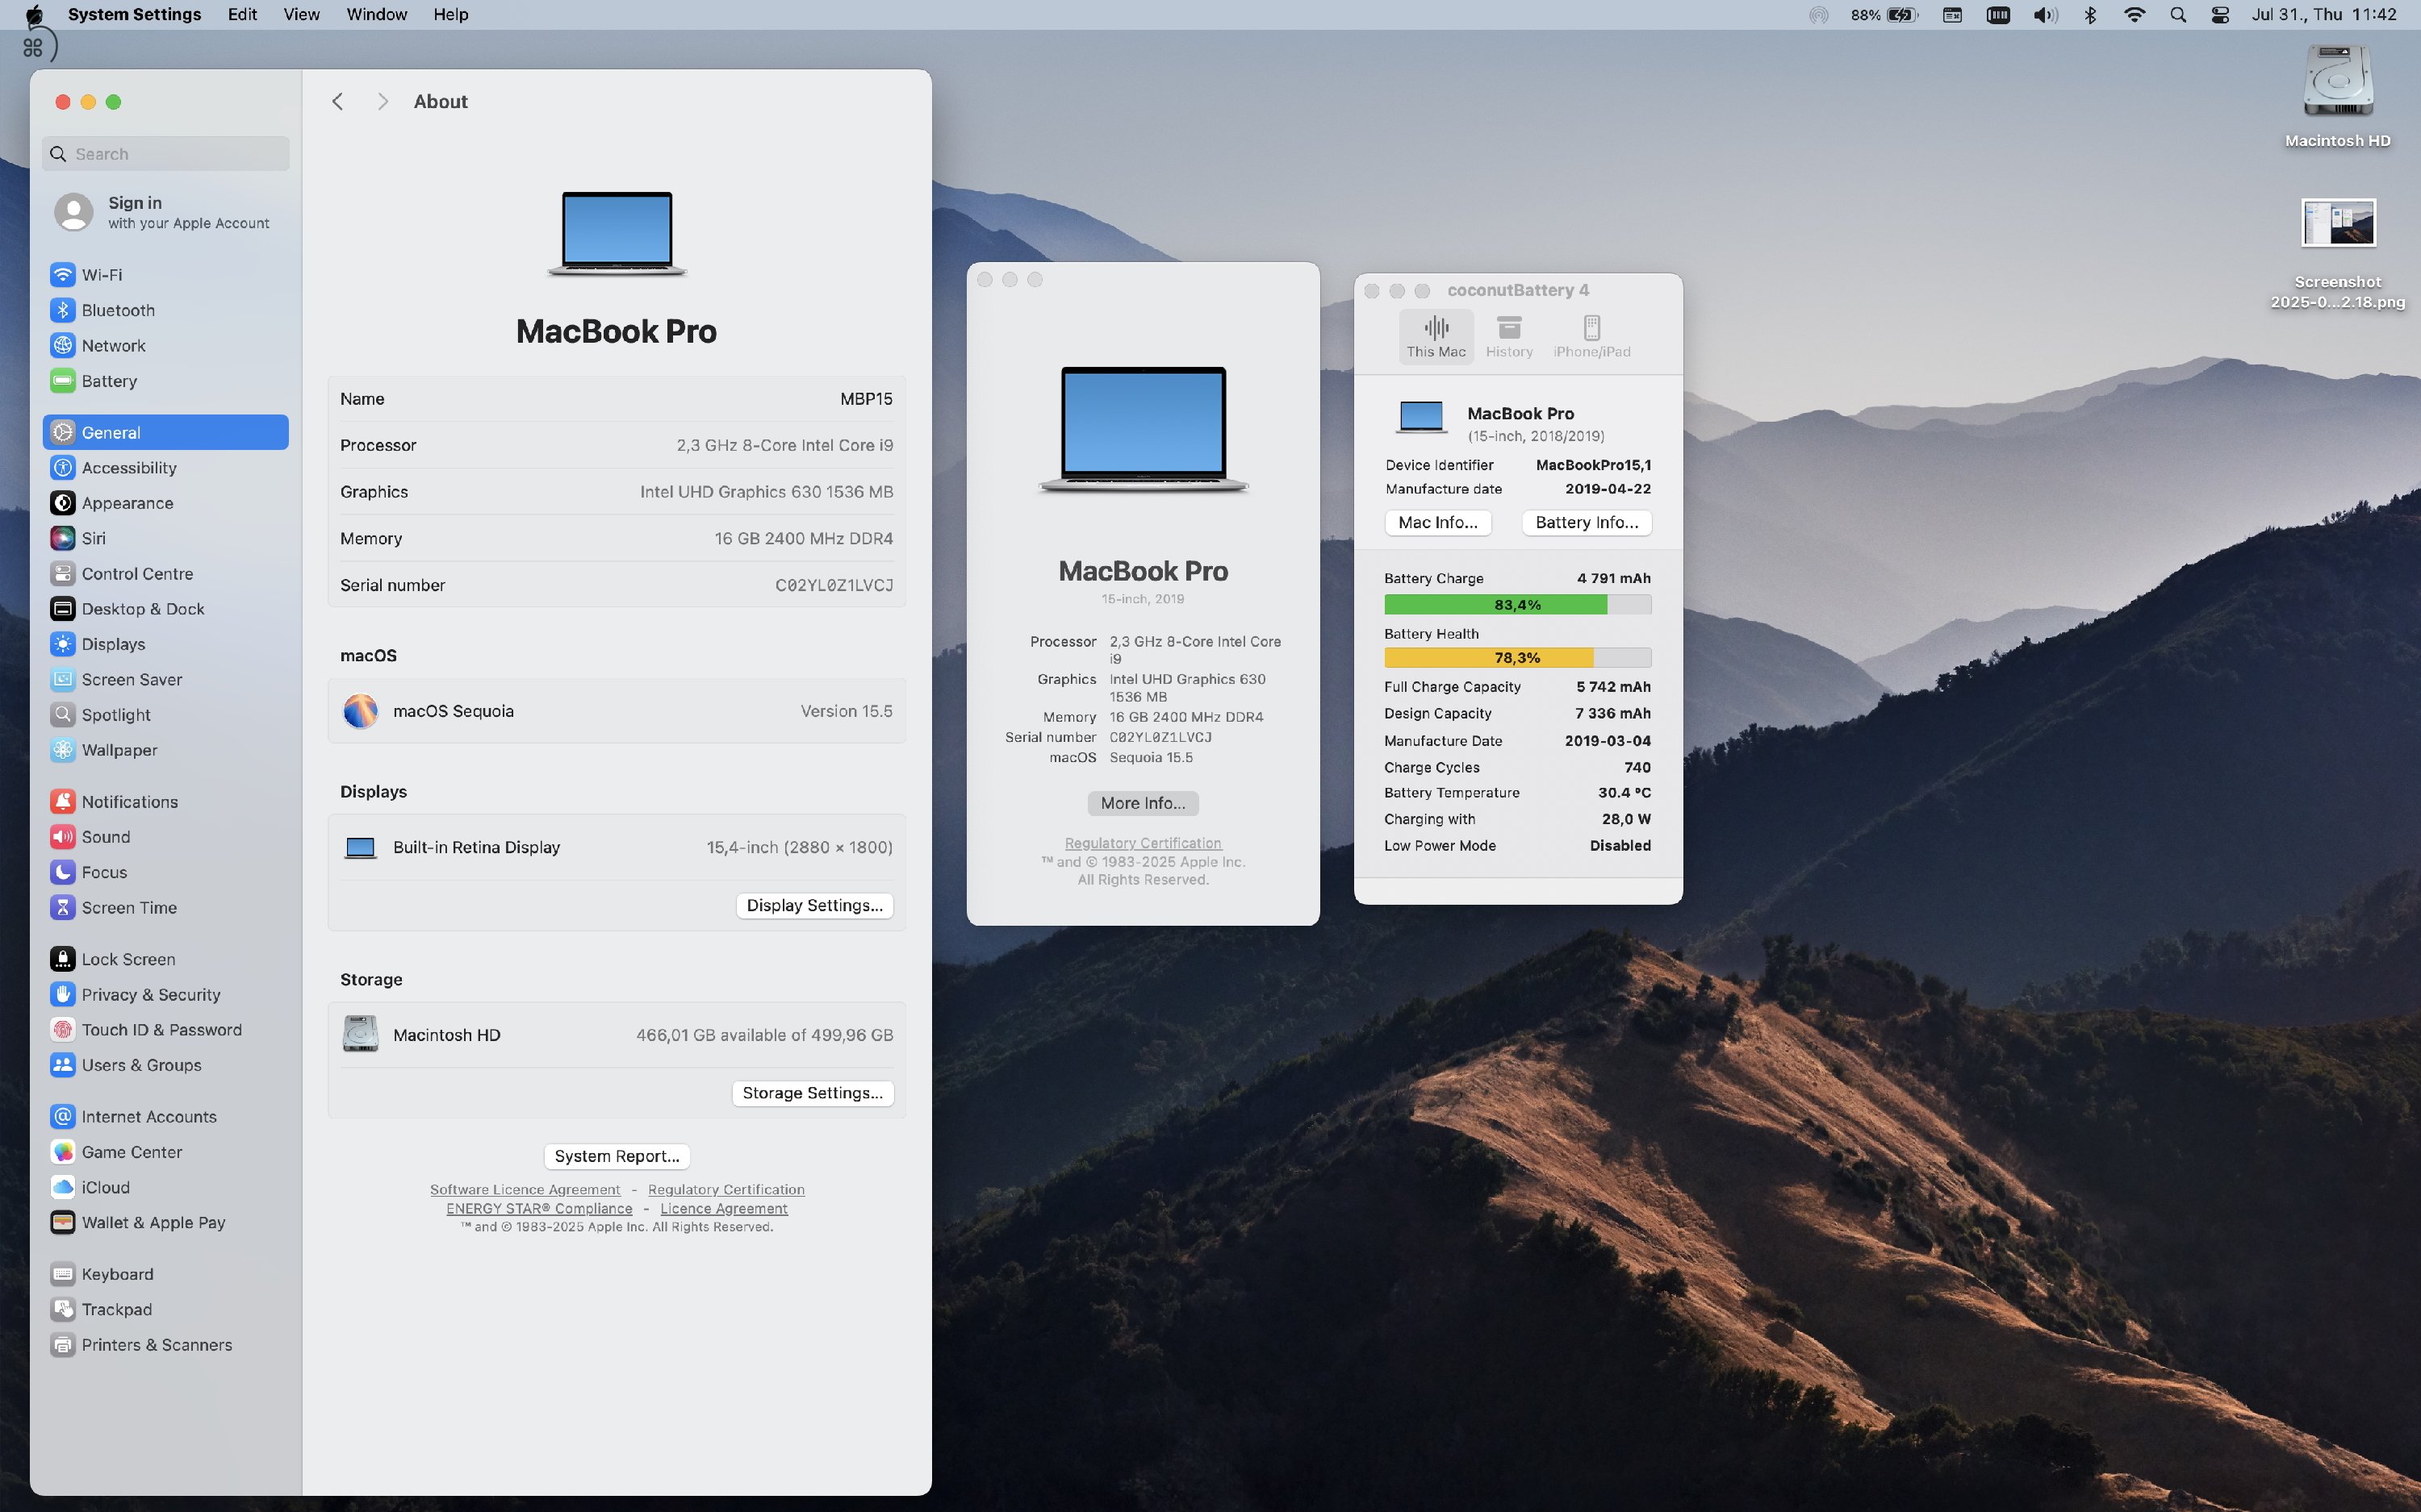Select Trackpad in the sidebar
Image resolution: width=2421 pixels, height=1512 pixels.
pos(165,1310)
